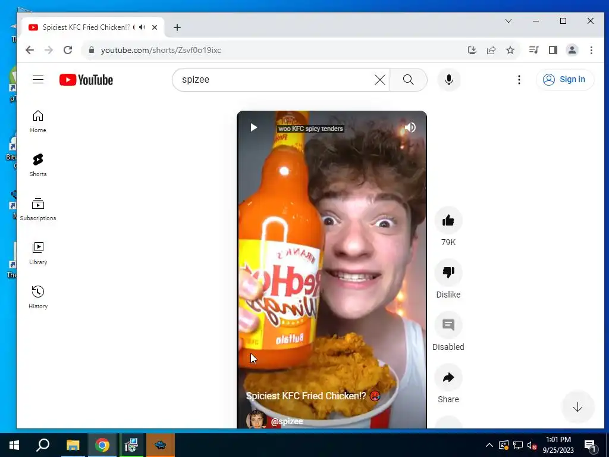This screenshot has width=609, height=457.
Task: Click the woo KFC spicy tenders caption
Action: 310,129
